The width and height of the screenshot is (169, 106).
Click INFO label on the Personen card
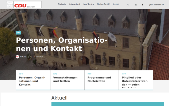(x=21, y=74)
